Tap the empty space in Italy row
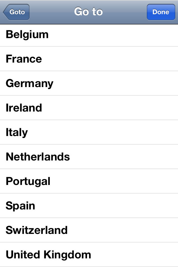Image resolution: width=178 pixels, height=267 pixels. tap(125, 132)
